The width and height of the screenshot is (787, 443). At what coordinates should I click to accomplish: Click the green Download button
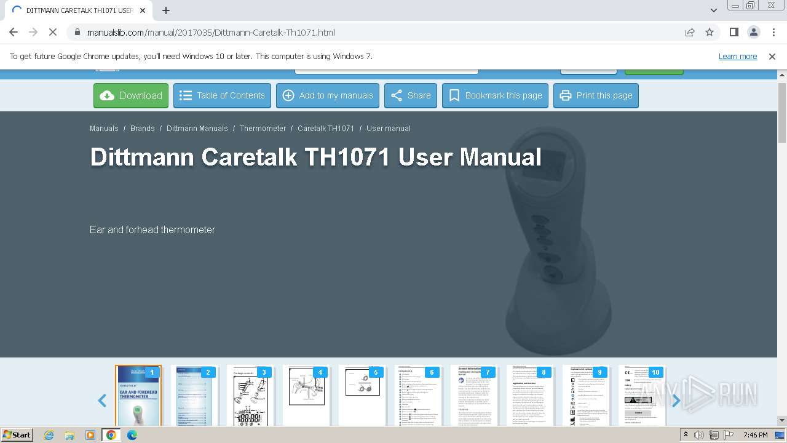point(131,95)
